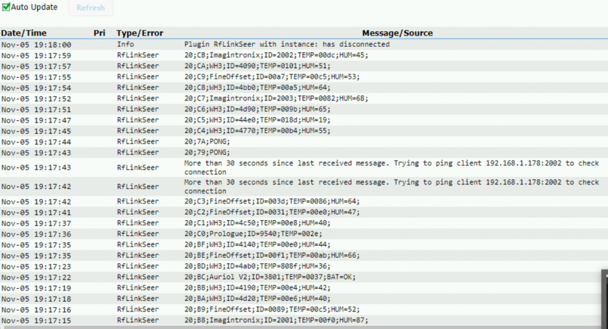This screenshot has width=608, height=329.
Task: Select the FineOffset ID=003d log message
Action: coord(272,202)
